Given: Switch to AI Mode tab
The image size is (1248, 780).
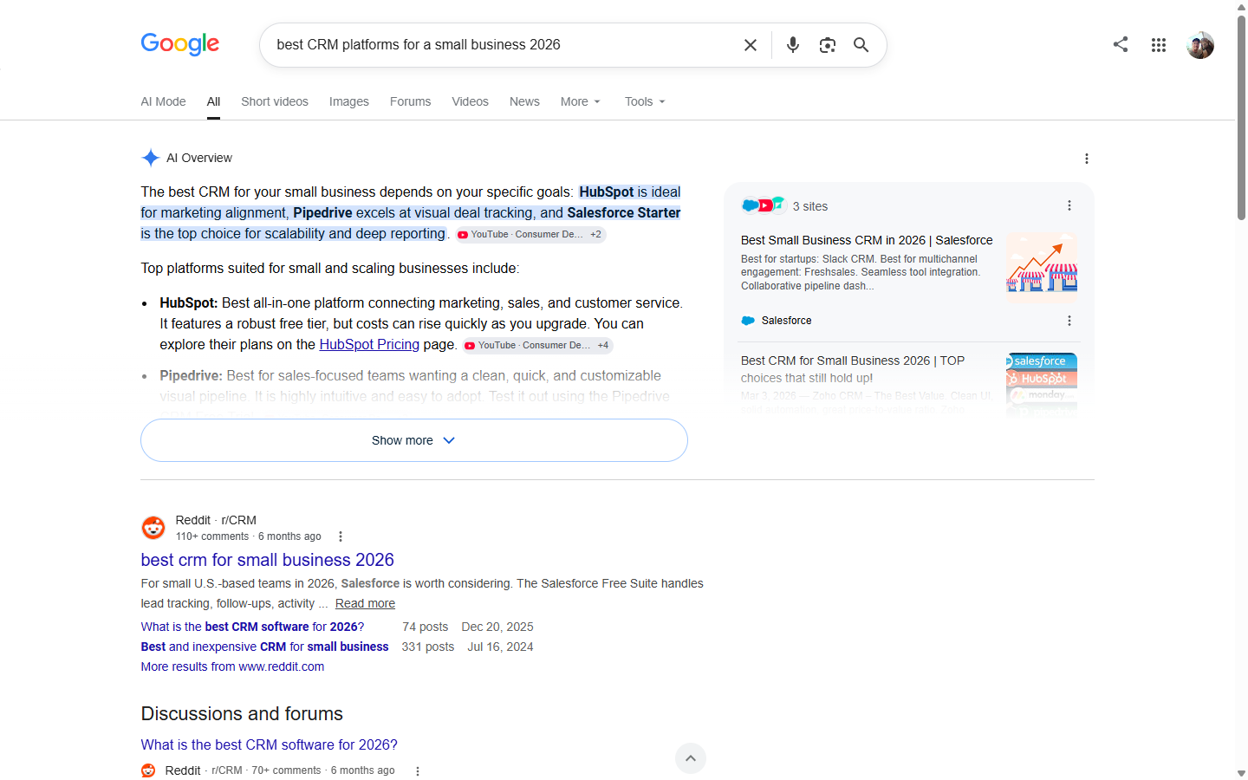Looking at the screenshot, I should point(164,101).
